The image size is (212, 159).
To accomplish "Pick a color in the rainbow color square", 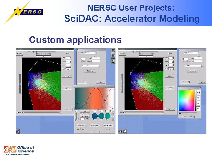I will 187,100.
